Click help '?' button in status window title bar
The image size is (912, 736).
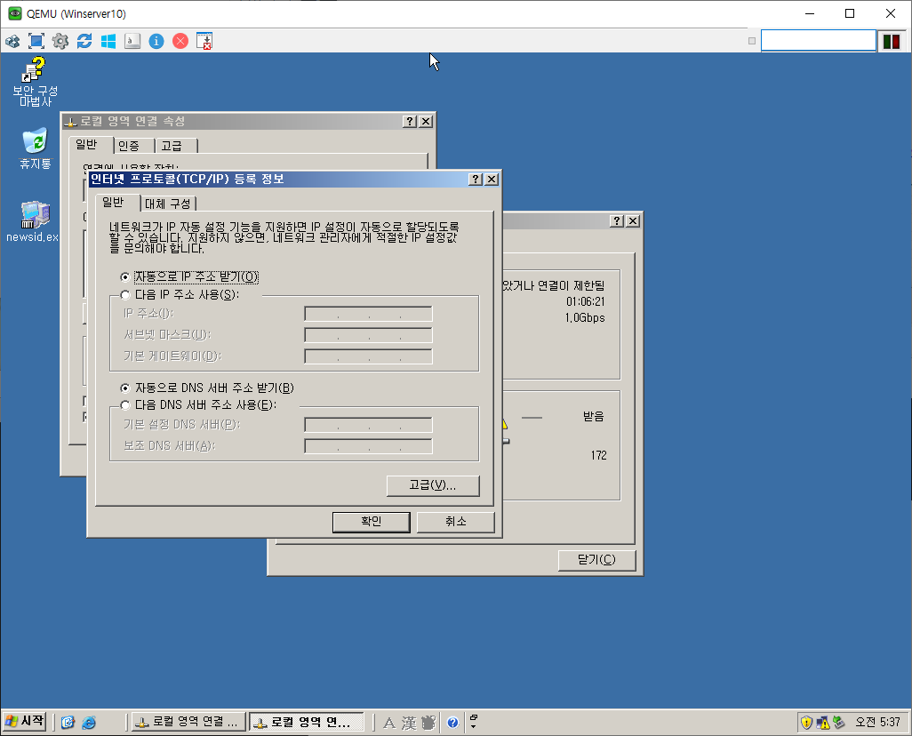click(x=617, y=221)
